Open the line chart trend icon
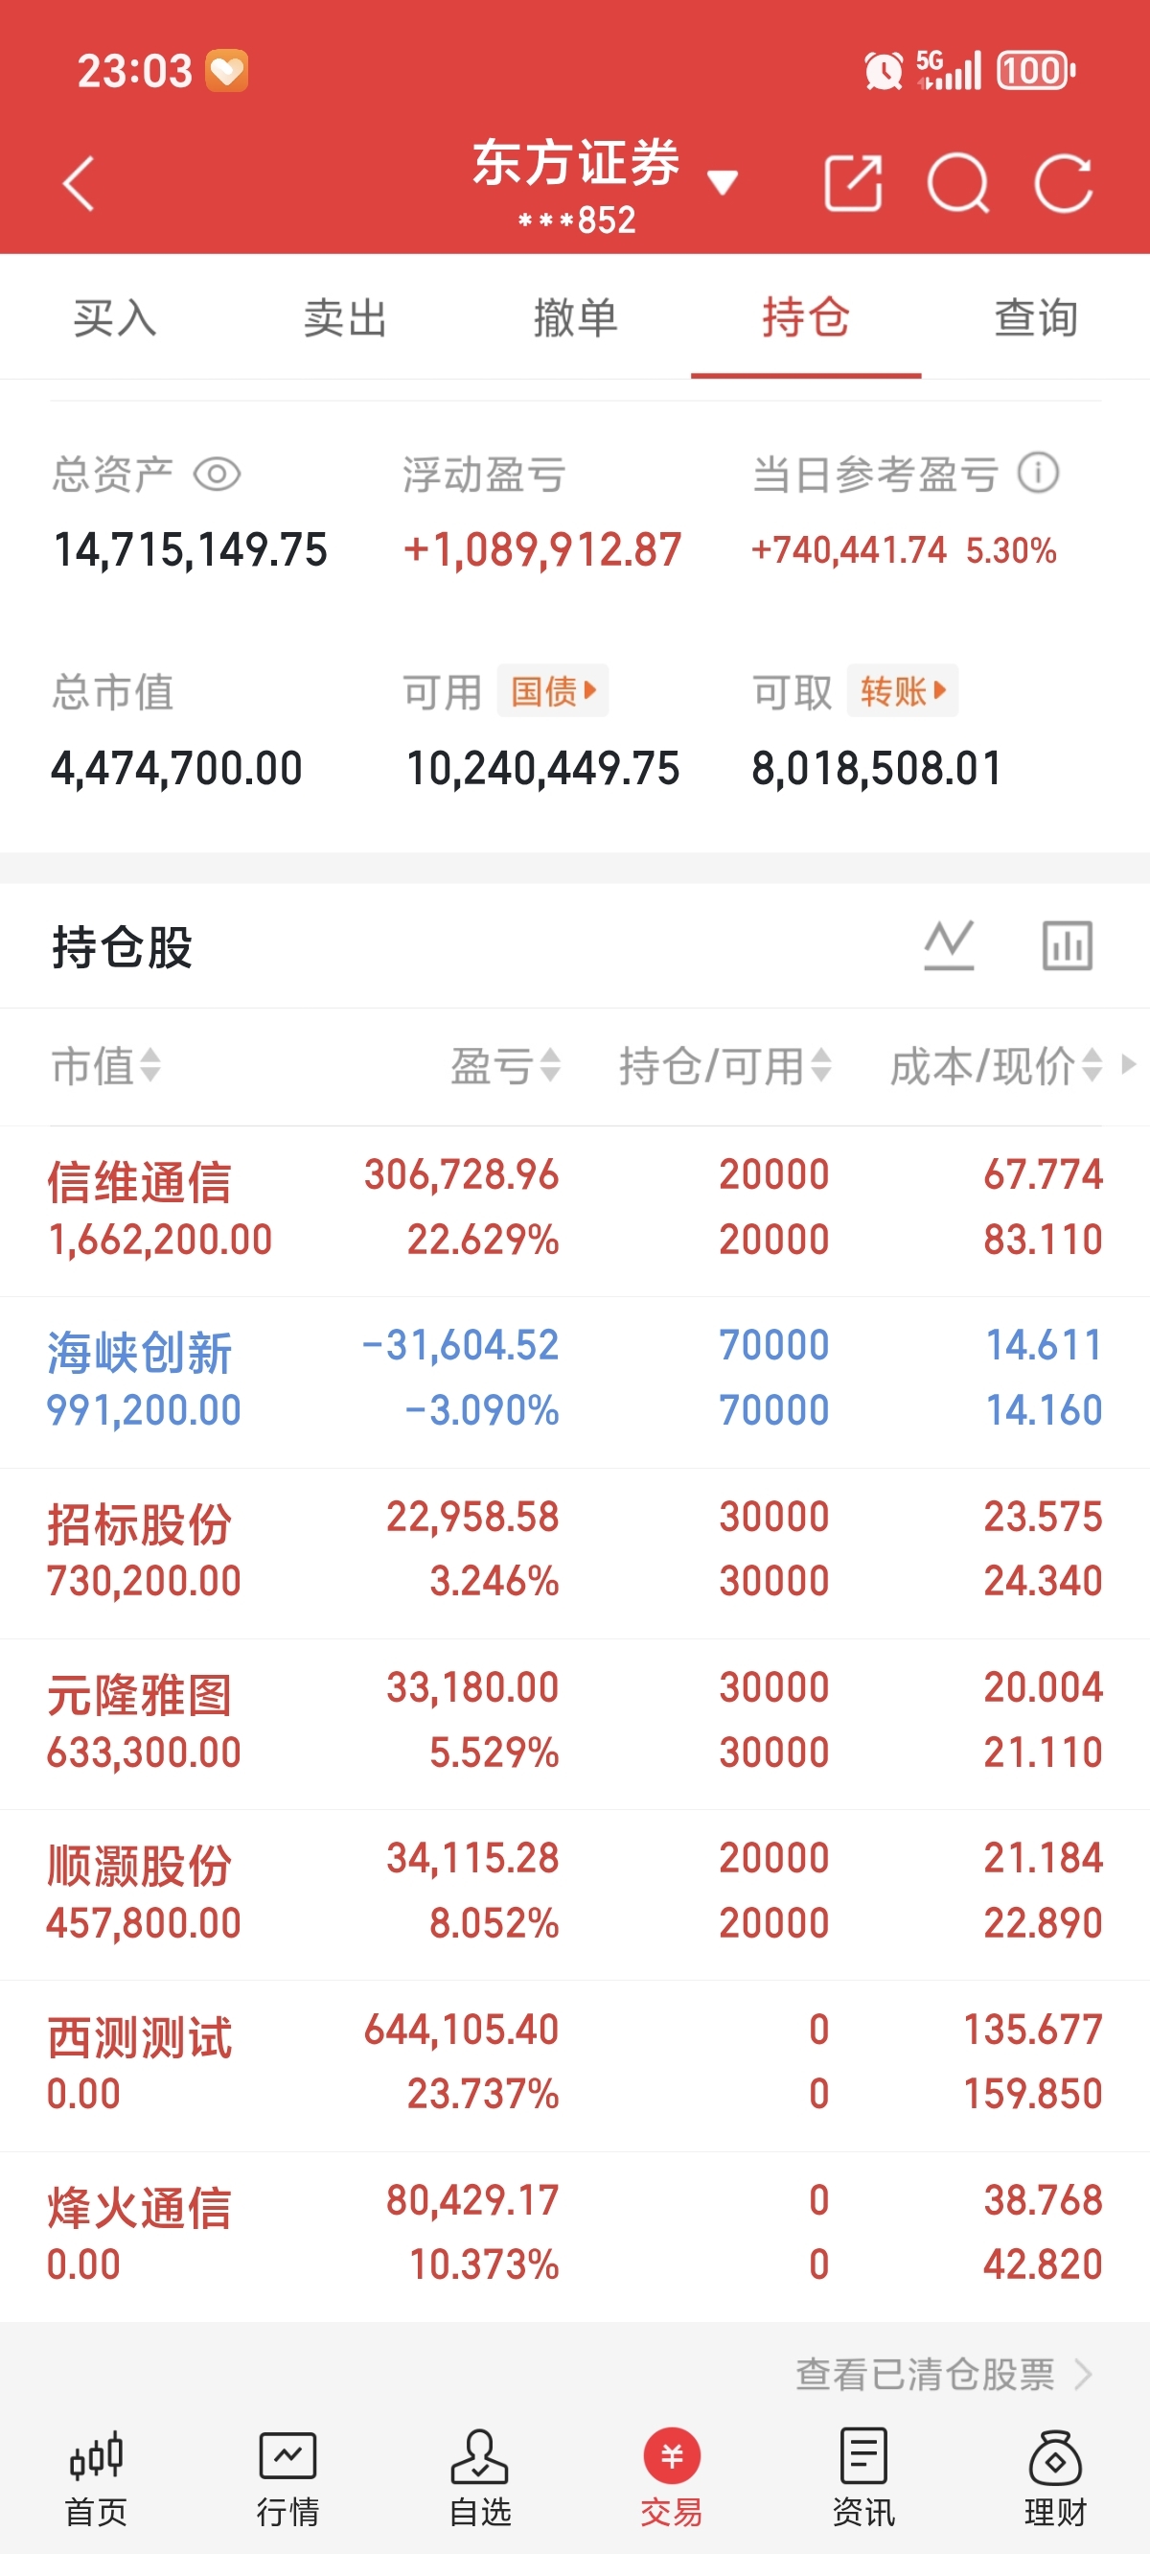 pos(949,945)
